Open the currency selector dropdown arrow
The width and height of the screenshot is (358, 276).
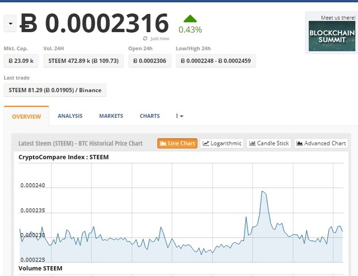click(10, 23)
